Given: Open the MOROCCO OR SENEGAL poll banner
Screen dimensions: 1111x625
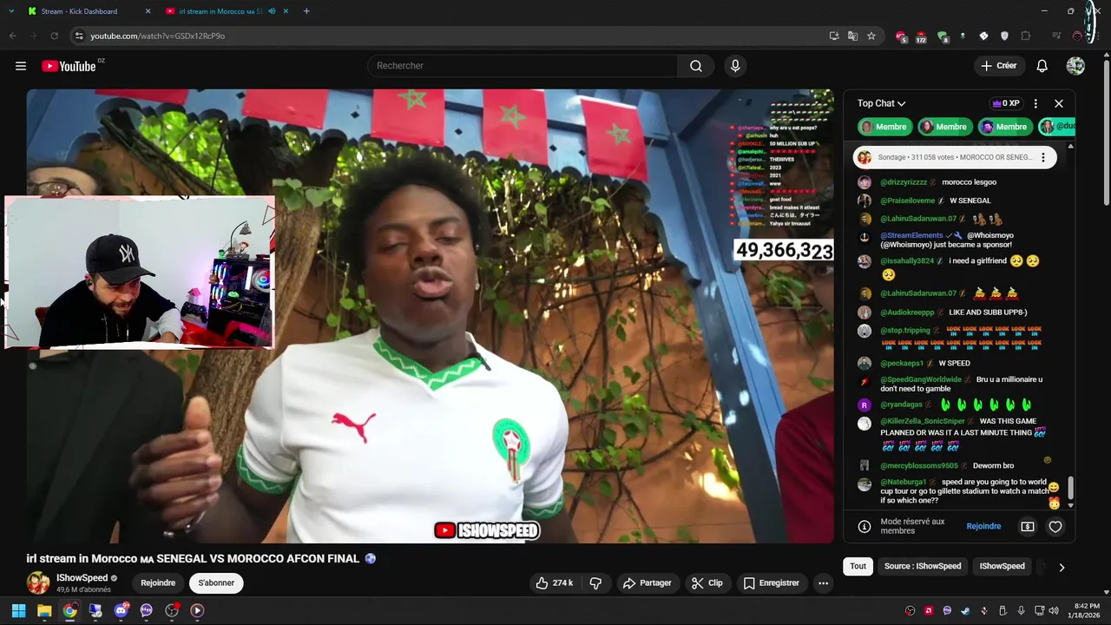Looking at the screenshot, I should [955, 157].
